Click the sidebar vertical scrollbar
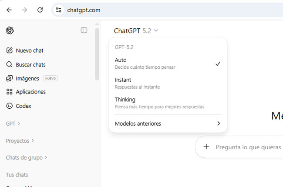 (x=97, y=54)
